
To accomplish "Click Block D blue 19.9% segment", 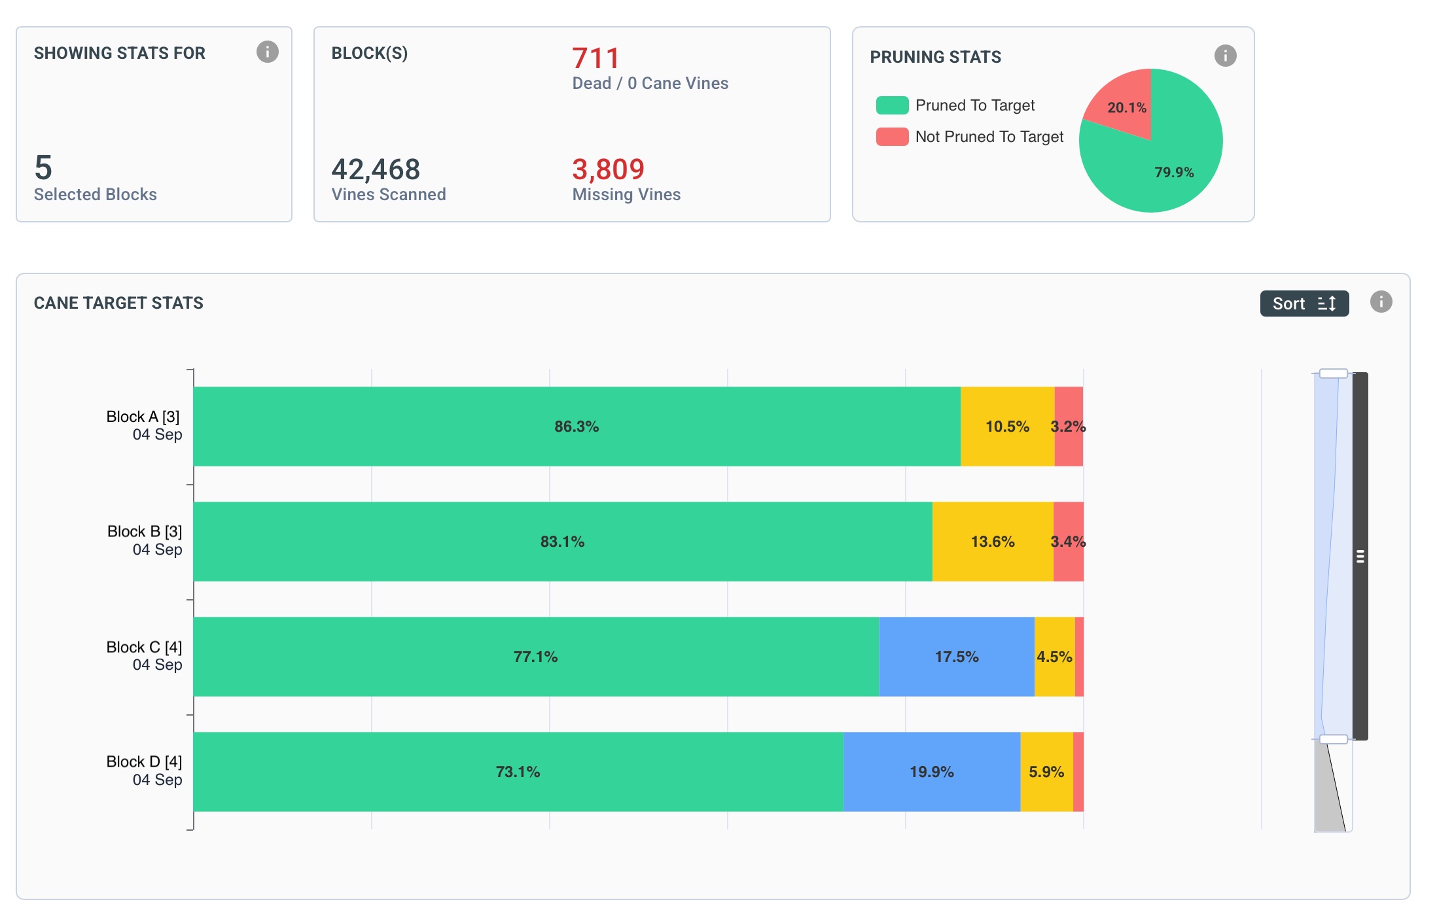I will click(931, 772).
